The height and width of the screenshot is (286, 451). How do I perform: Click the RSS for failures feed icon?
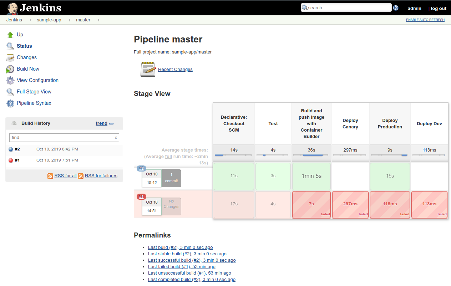coord(81,176)
